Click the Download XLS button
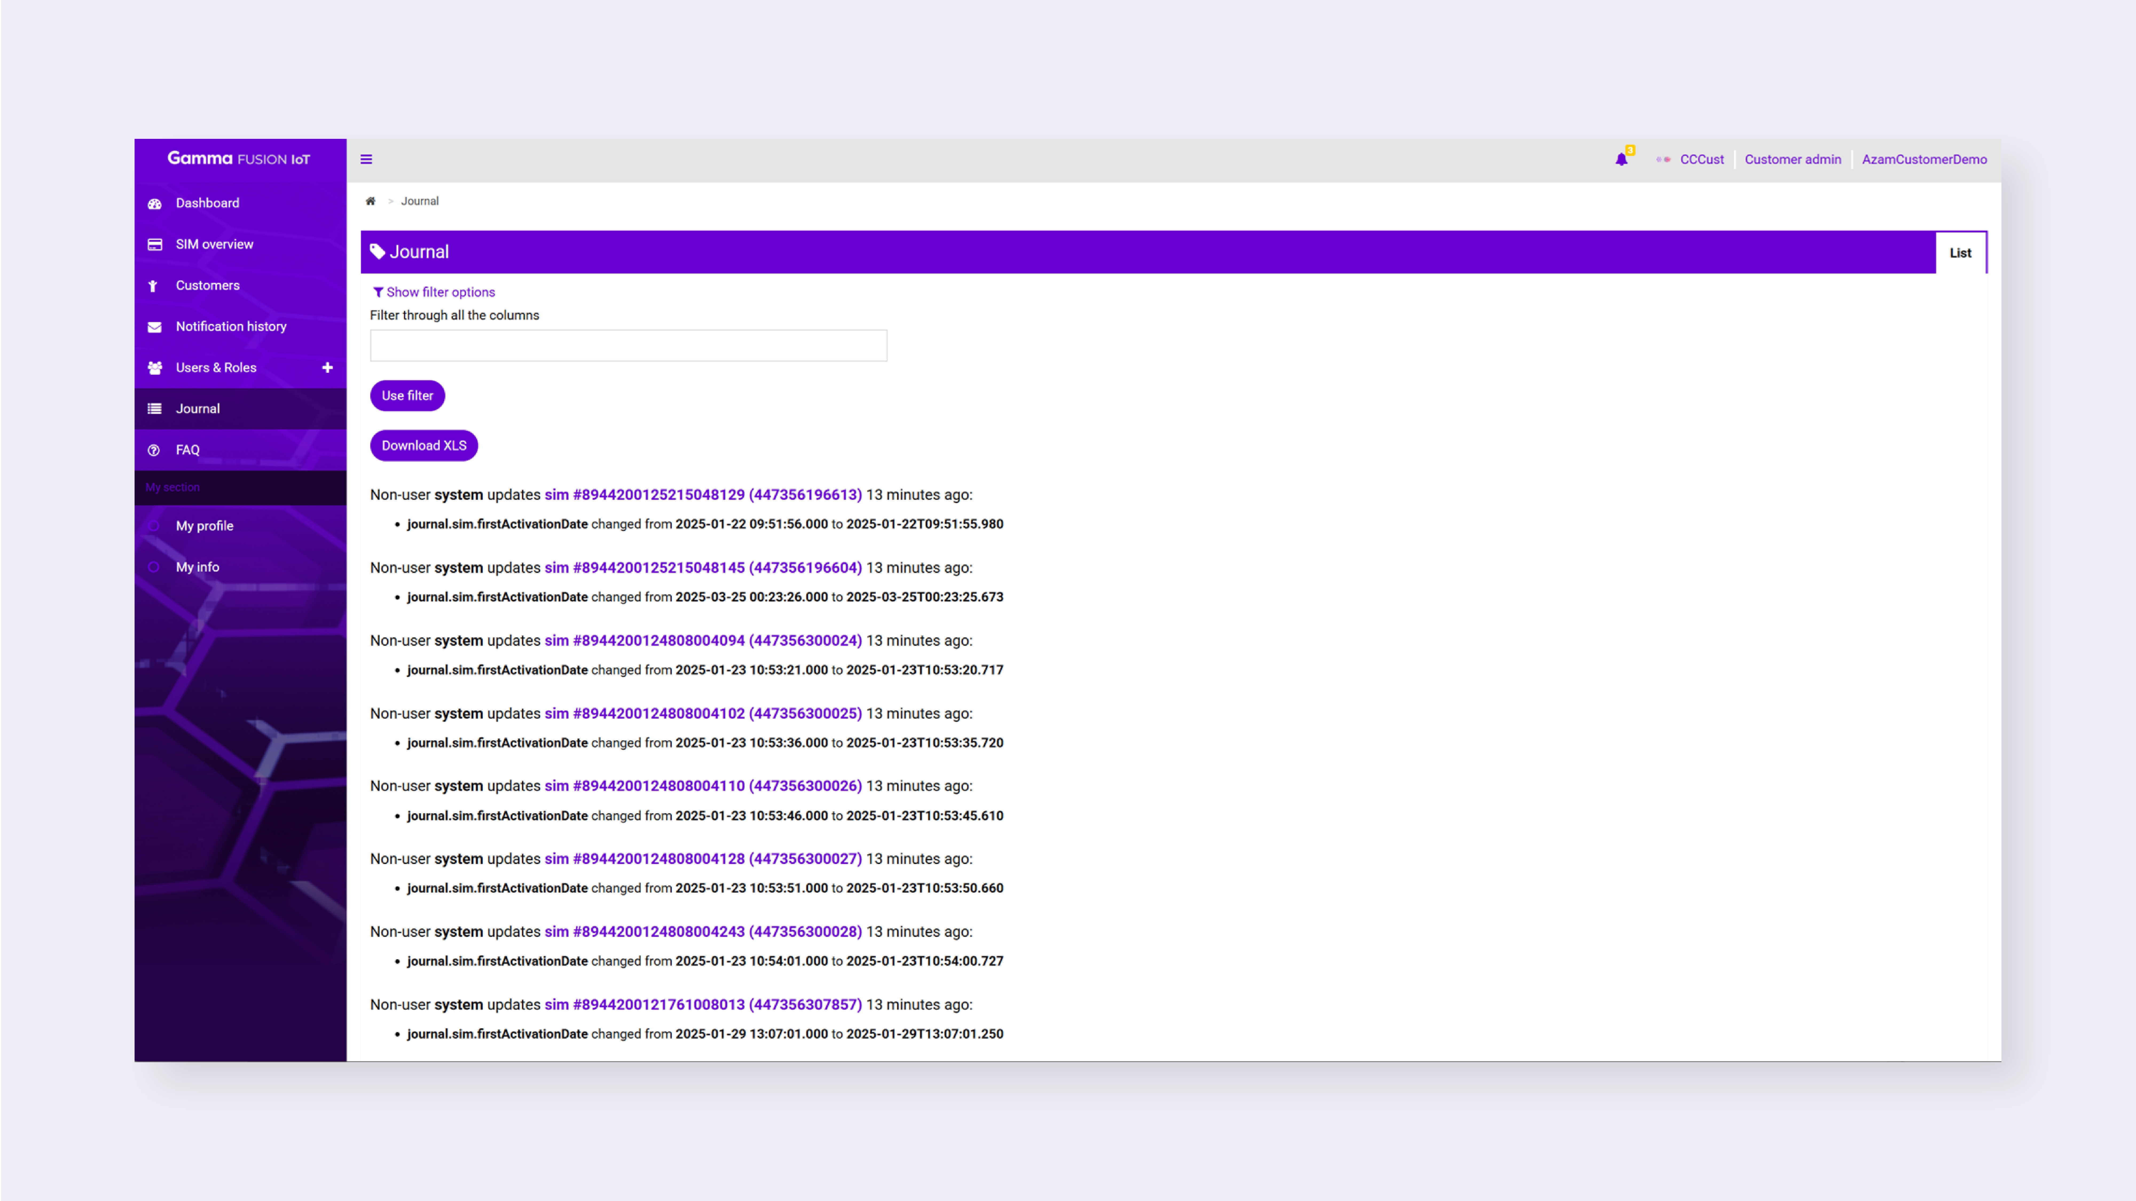The image size is (2136, 1201). point(424,445)
